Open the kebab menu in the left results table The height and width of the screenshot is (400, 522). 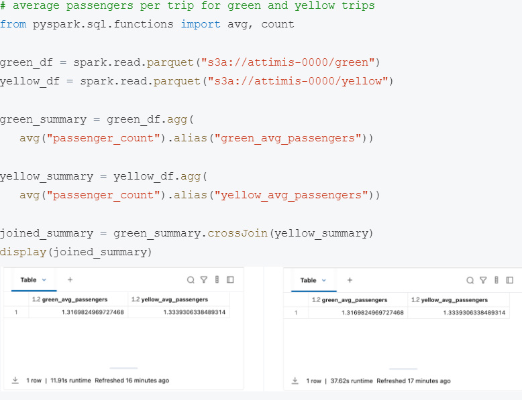217,279
